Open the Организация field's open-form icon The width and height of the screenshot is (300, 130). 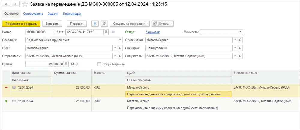(240, 40)
